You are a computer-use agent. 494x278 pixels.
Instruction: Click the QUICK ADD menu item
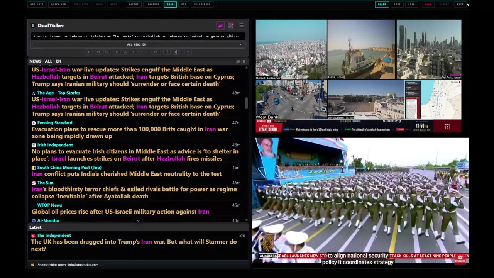[58, 5]
